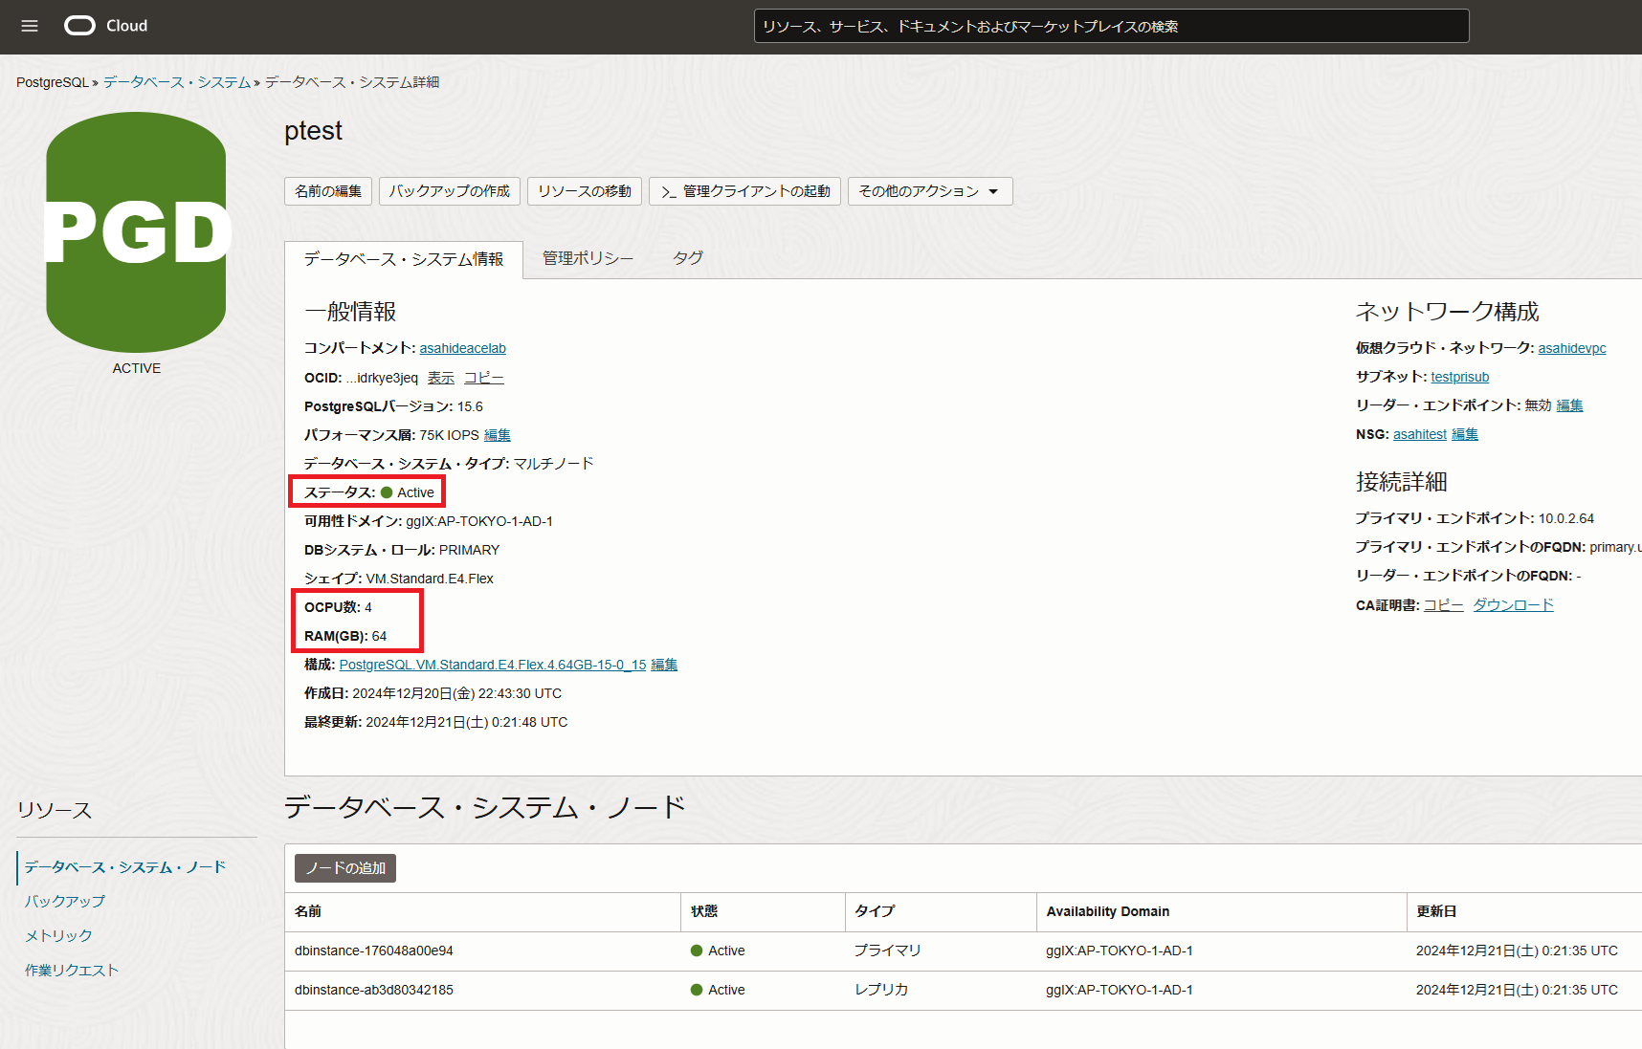Download the CA certificate
Viewport: 1642px width, 1049px height.
click(x=1514, y=604)
